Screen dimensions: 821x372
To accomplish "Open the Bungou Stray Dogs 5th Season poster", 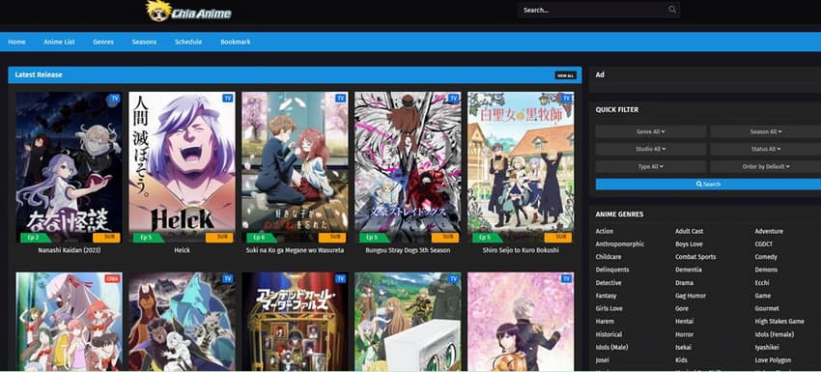I will (x=408, y=167).
